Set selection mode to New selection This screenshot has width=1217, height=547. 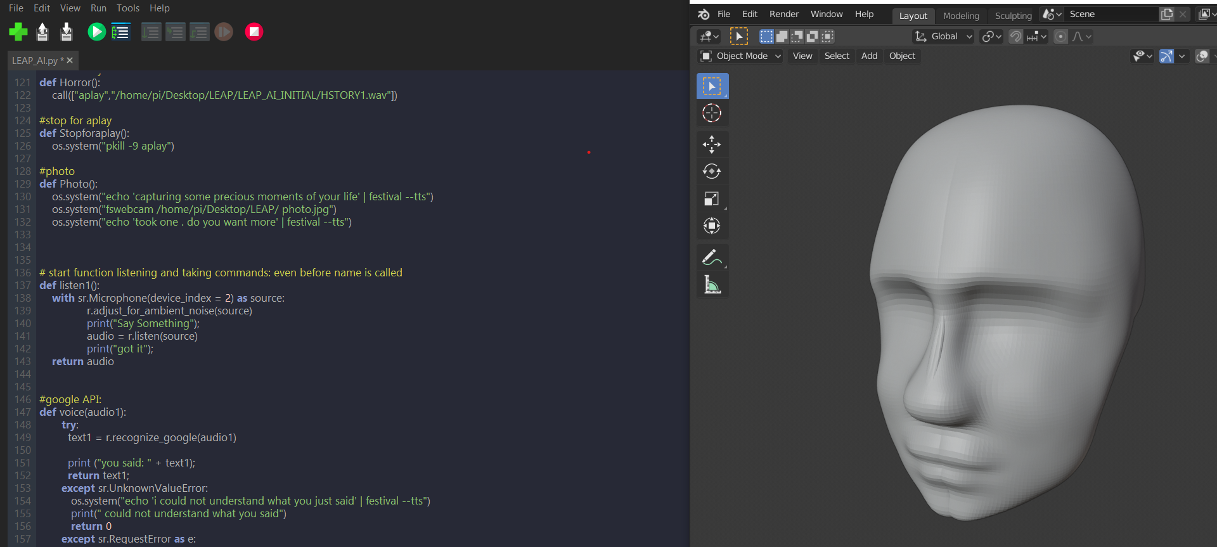coord(766,37)
